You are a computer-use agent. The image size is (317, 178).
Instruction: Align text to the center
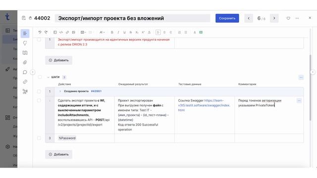pos(164,32)
